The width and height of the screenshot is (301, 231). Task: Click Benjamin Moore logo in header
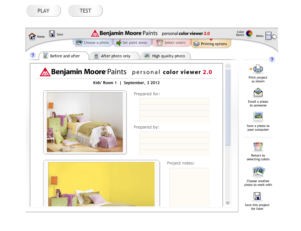point(124,33)
